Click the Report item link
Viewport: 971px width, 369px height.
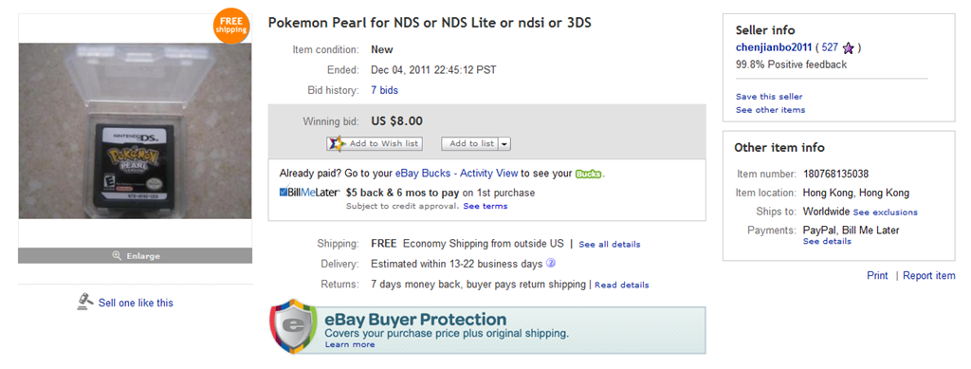coord(929,275)
